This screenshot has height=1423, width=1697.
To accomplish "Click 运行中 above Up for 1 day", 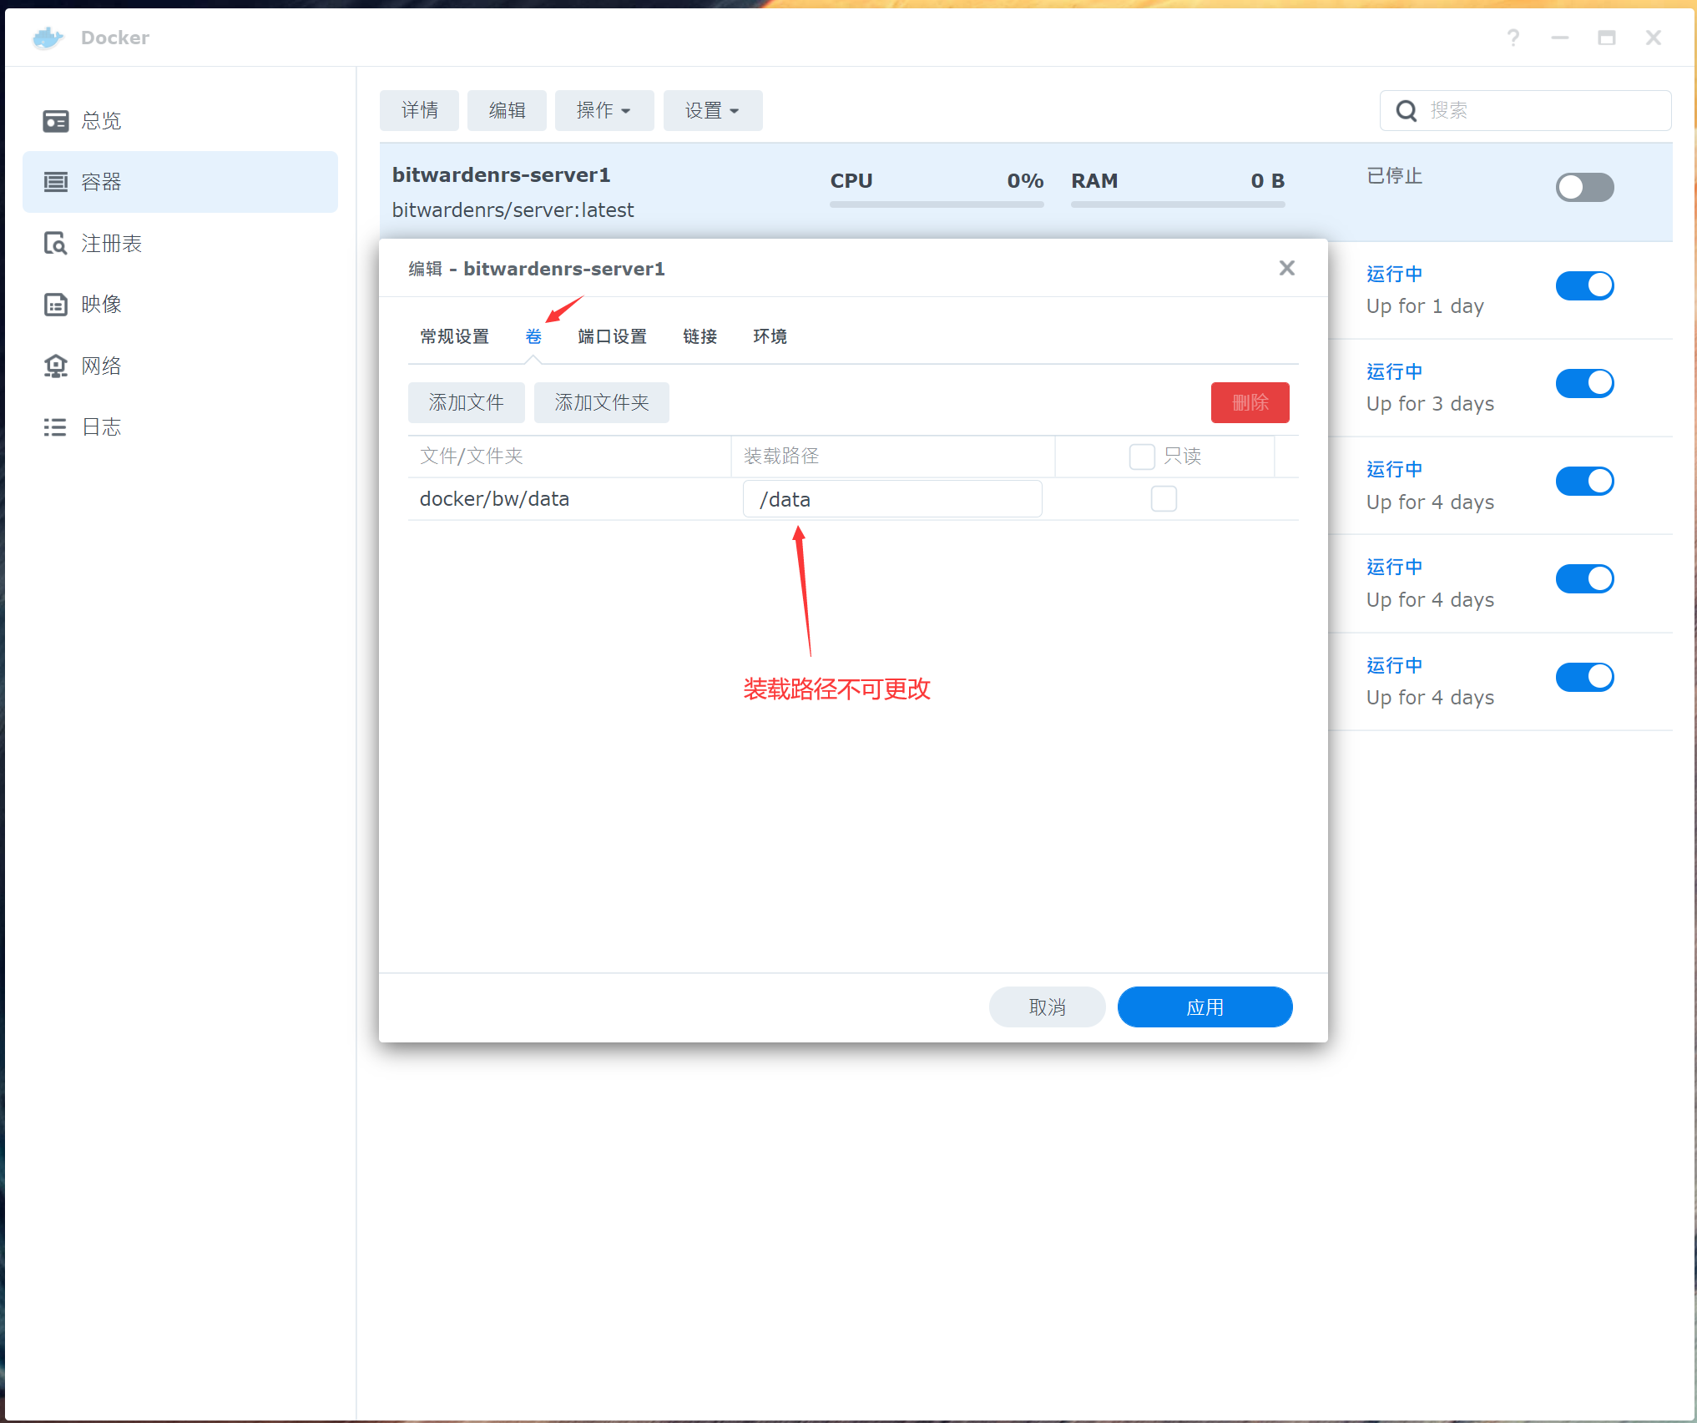I will coord(1394,274).
